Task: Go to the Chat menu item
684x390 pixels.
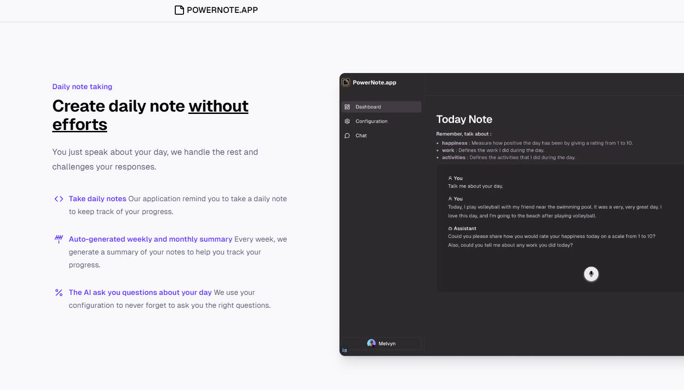Action: 361,136
